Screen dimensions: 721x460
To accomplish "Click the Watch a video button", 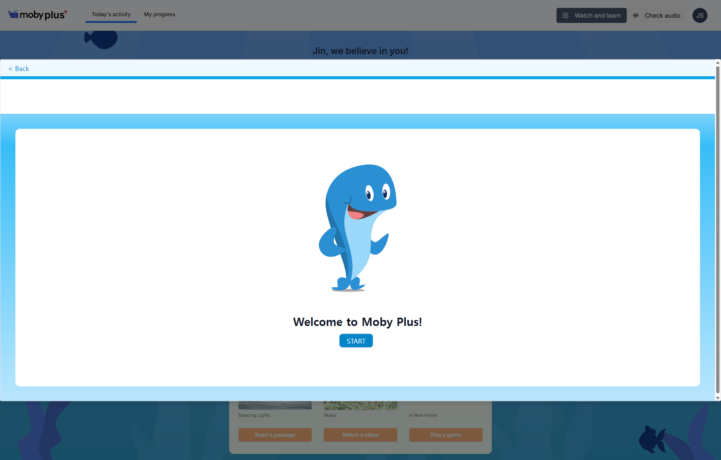I will pyautogui.click(x=360, y=435).
